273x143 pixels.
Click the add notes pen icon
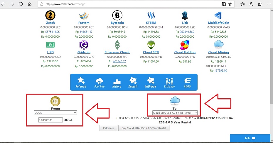point(251,4)
